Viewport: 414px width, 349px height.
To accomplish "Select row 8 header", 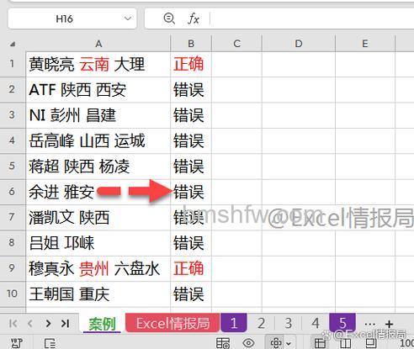I will pyautogui.click(x=13, y=243).
